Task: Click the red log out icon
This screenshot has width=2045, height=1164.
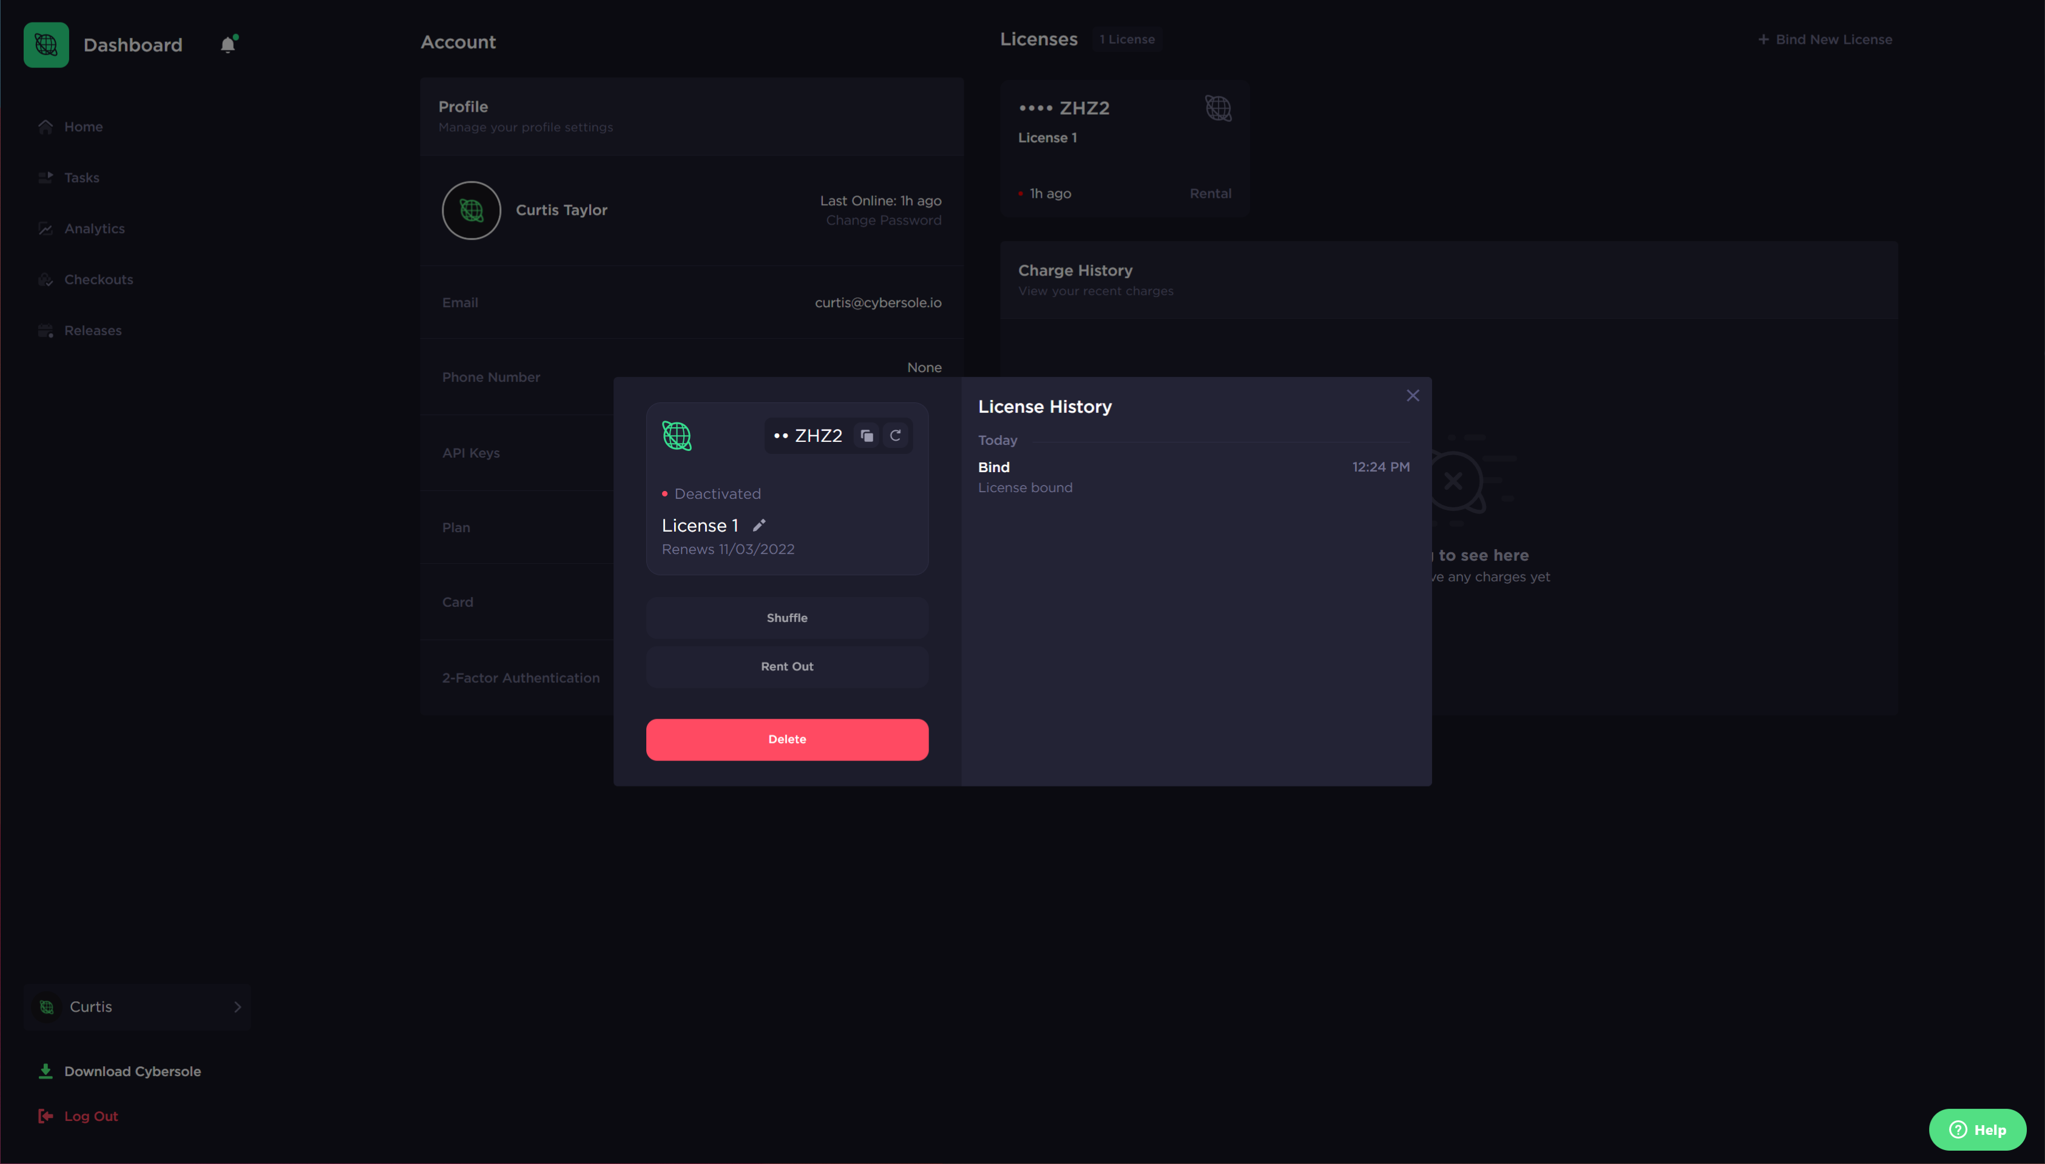Action: 46,1116
